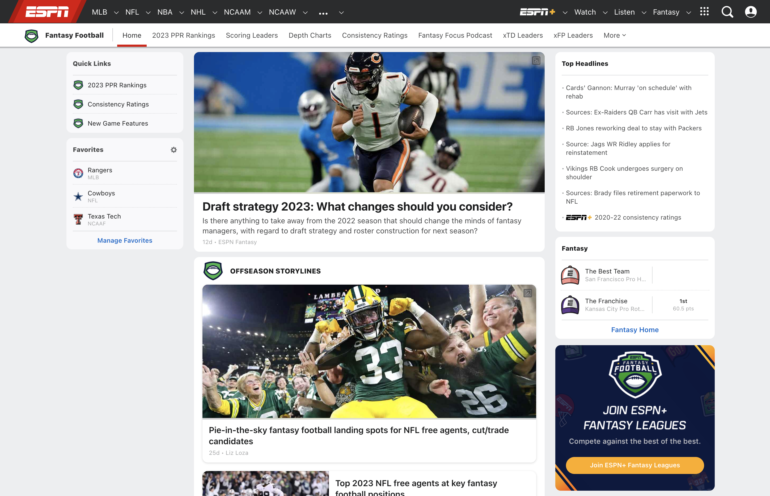The width and height of the screenshot is (770, 496).
Task: Expand the Watch dropdown chevron
Action: [x=605, y=12]
